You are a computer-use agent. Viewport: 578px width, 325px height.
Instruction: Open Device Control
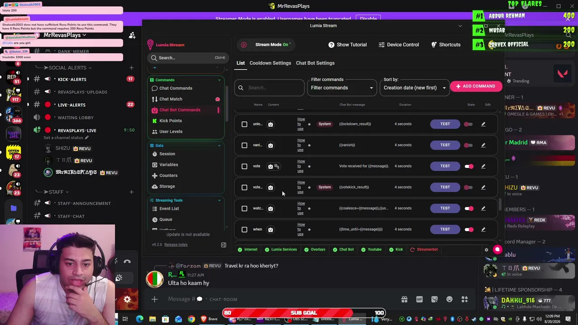tap(399, 45)
